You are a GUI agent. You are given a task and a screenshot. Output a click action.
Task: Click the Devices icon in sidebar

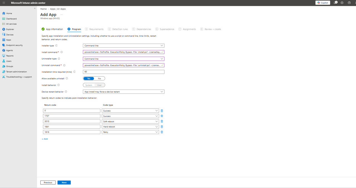pyautogui.click(x=4, y=34)
